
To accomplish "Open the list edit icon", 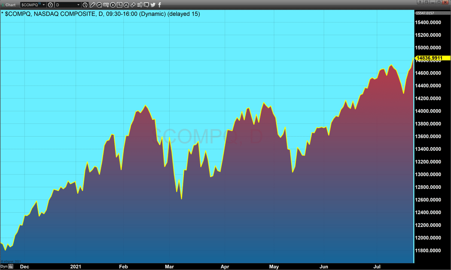I will point(140,5).
